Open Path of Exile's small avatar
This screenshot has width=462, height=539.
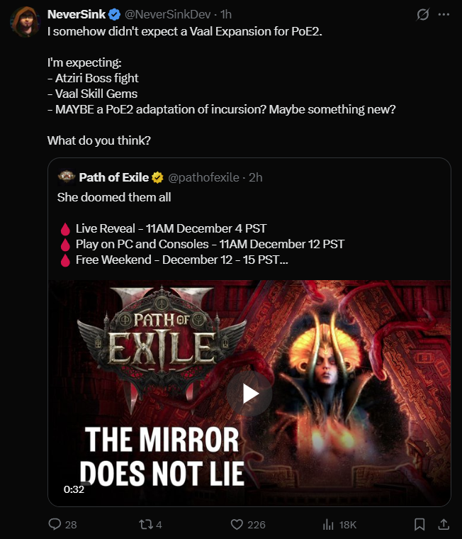tap(67, 177)
